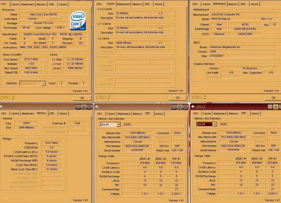Switch to Cache tab in the CPU window
Screen dimensions: 281x203
tap(15, 4)
